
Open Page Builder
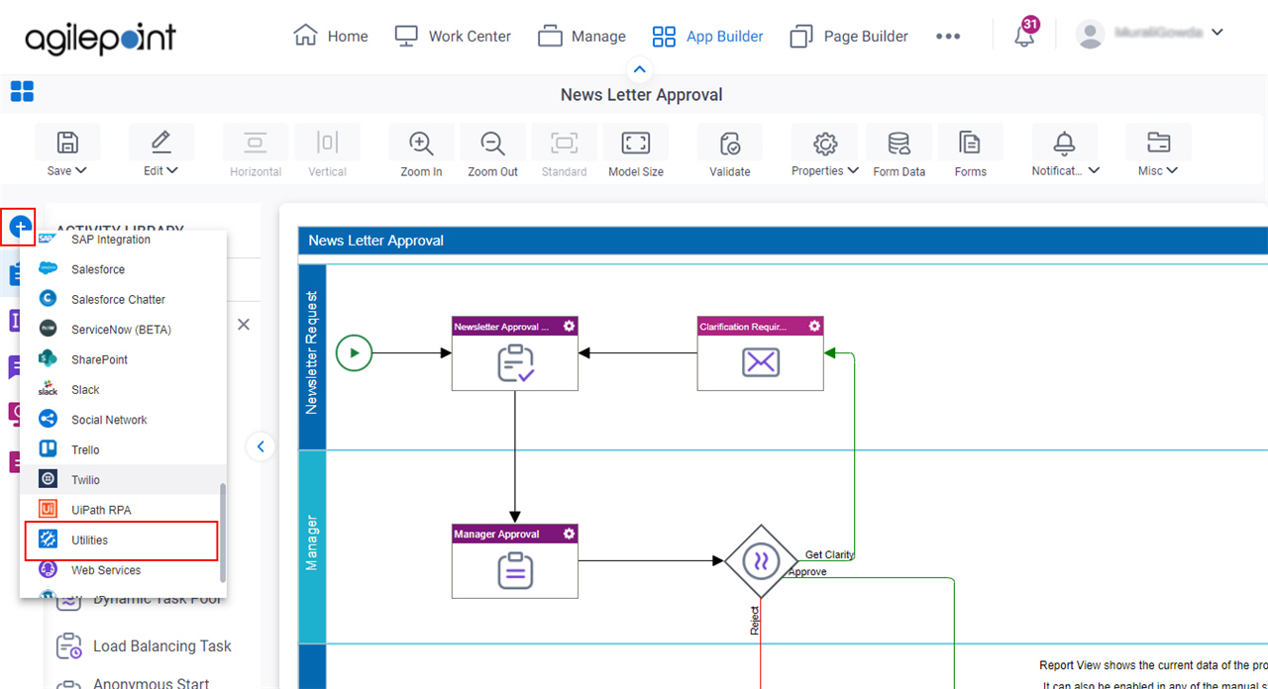tap(849, 36)
